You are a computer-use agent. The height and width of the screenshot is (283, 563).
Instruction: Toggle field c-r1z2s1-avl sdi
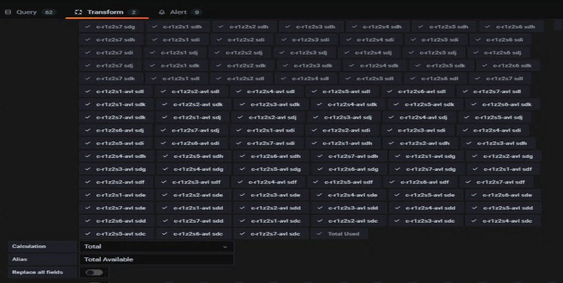point(267,131)
